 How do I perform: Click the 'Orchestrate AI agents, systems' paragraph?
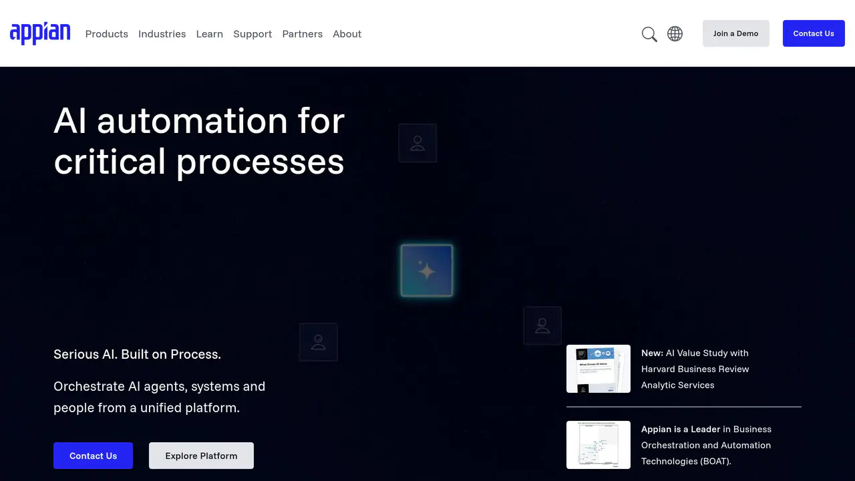[x=160, y=397]
